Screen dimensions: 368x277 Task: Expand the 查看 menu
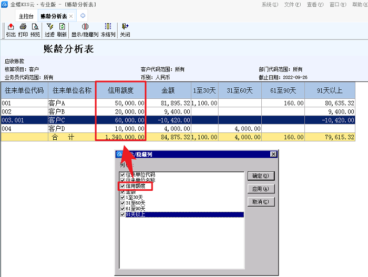pyautogui.click(x=314, y=5)
